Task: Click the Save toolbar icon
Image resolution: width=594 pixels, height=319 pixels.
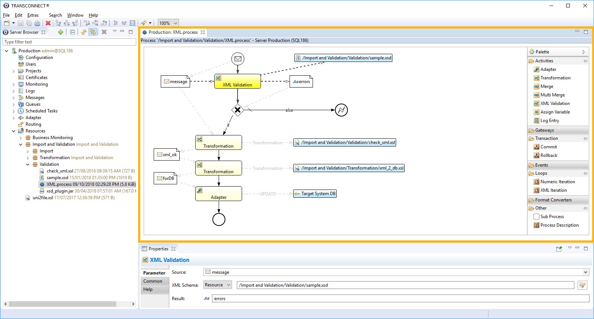Action: pyautogui.click(x=20, y=23)
